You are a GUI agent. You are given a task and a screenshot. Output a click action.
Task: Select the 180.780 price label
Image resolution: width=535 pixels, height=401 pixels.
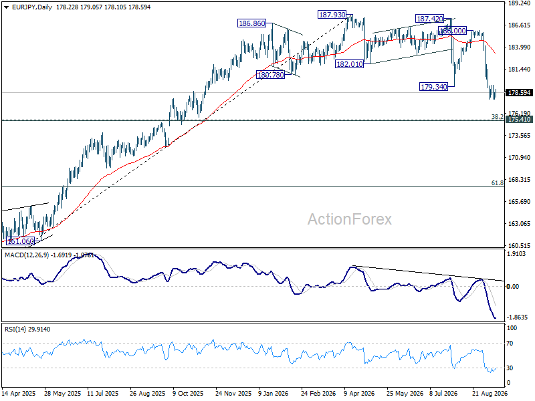click(x=271, y=75)
